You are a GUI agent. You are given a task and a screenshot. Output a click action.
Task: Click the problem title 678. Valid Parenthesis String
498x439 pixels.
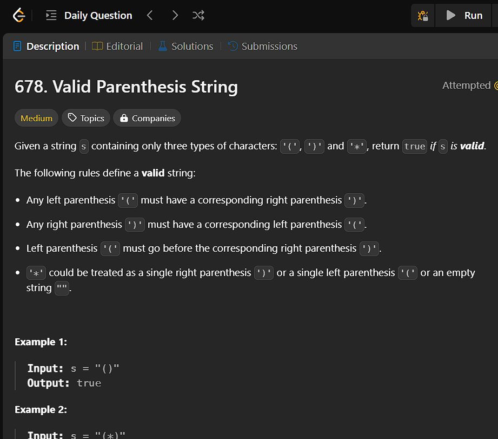(x=126, y=87)
